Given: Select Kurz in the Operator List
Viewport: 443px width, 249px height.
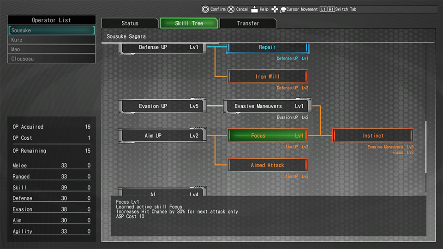Looking at the screenshot, I should (x=52, y=40).
